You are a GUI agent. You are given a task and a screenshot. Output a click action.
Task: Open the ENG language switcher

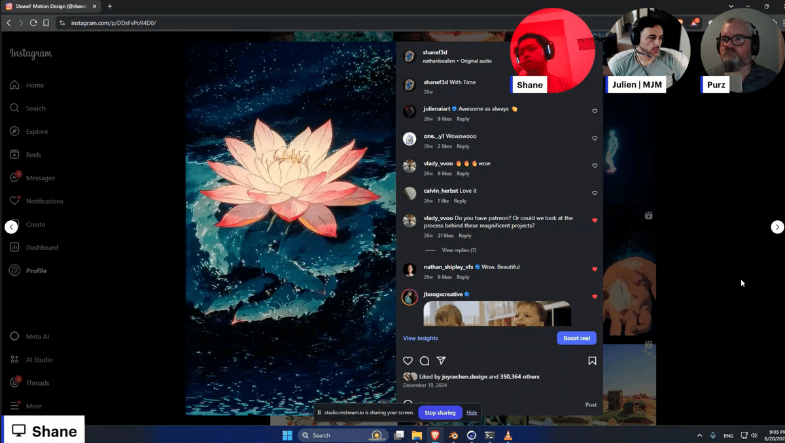(728, 435)
